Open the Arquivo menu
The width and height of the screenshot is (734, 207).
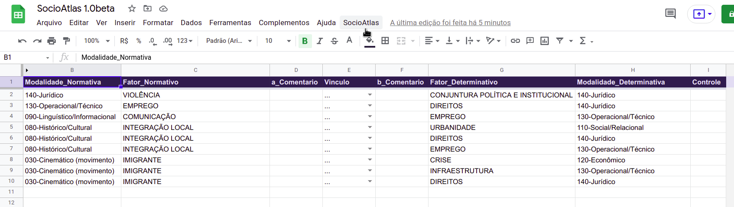pyautogui.click(x=49, y=23)
